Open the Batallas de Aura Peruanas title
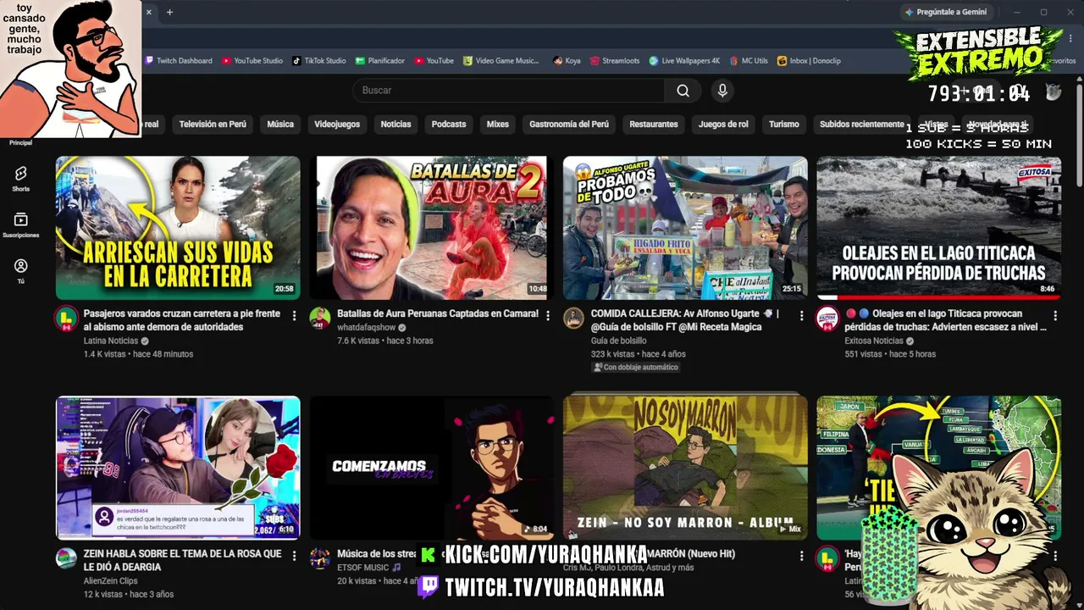The height and width of the screenshot is (610, 1084). (x=438, y=313)
